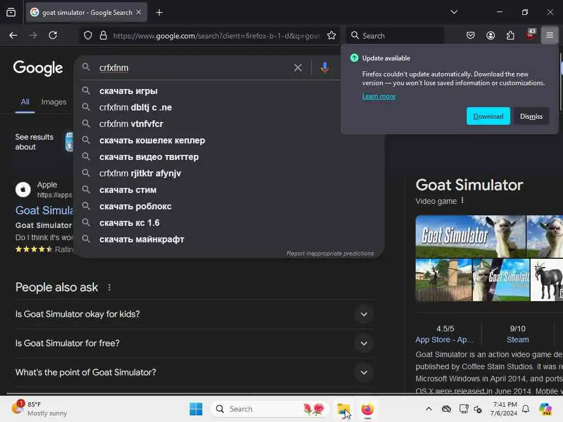This screenshot has height=422, width=563.
Task: Open the large Goat Simulator logo thumbnail
Action: point(471,236)
